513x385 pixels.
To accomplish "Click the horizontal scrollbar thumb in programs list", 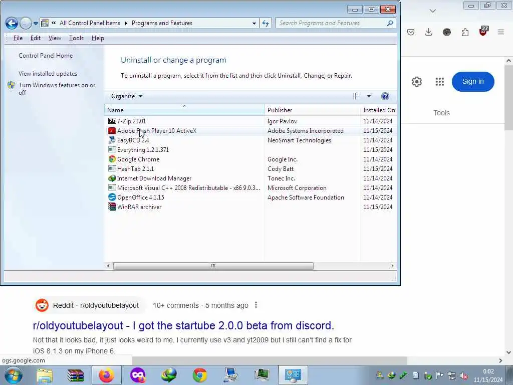I will 213,266.
